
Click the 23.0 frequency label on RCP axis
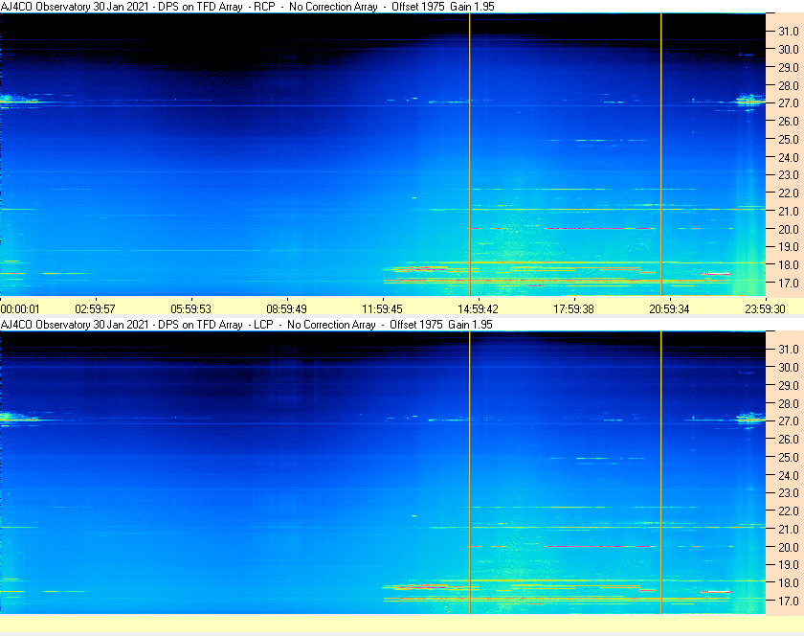(789, 175)
